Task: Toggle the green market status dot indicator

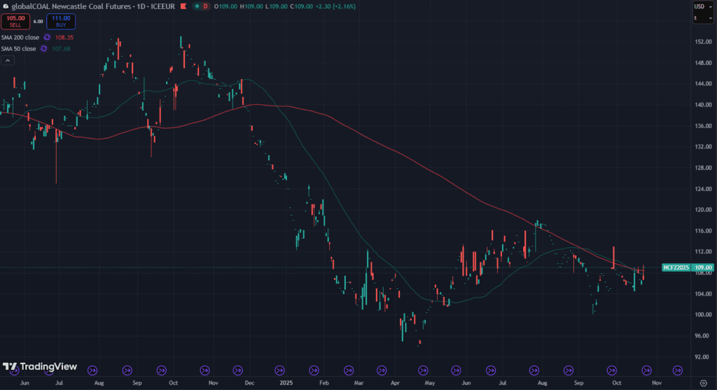Action: (x=197, y=6)
